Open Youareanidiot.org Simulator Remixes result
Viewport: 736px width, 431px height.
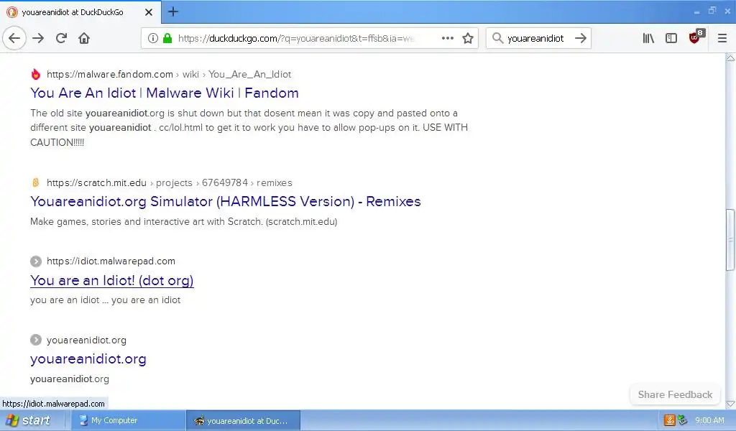pyautogui.click(x=225, y=201)
